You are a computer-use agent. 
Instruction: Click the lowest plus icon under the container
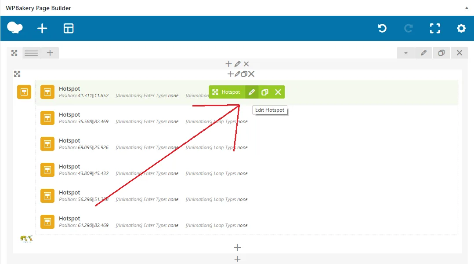237,259
